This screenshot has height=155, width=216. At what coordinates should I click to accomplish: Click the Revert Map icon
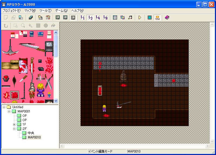pos(48,18)
